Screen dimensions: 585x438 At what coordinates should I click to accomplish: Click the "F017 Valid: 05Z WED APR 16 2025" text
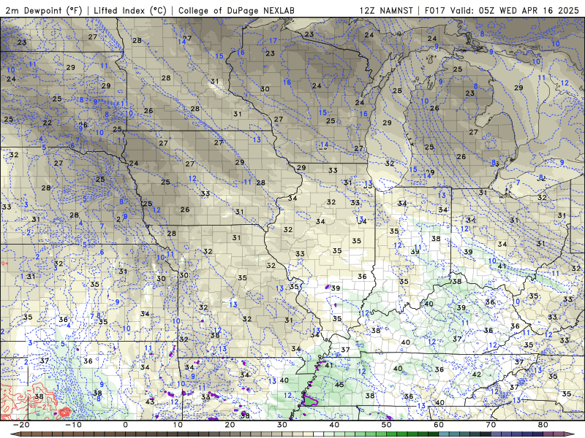tap(502, 10)
